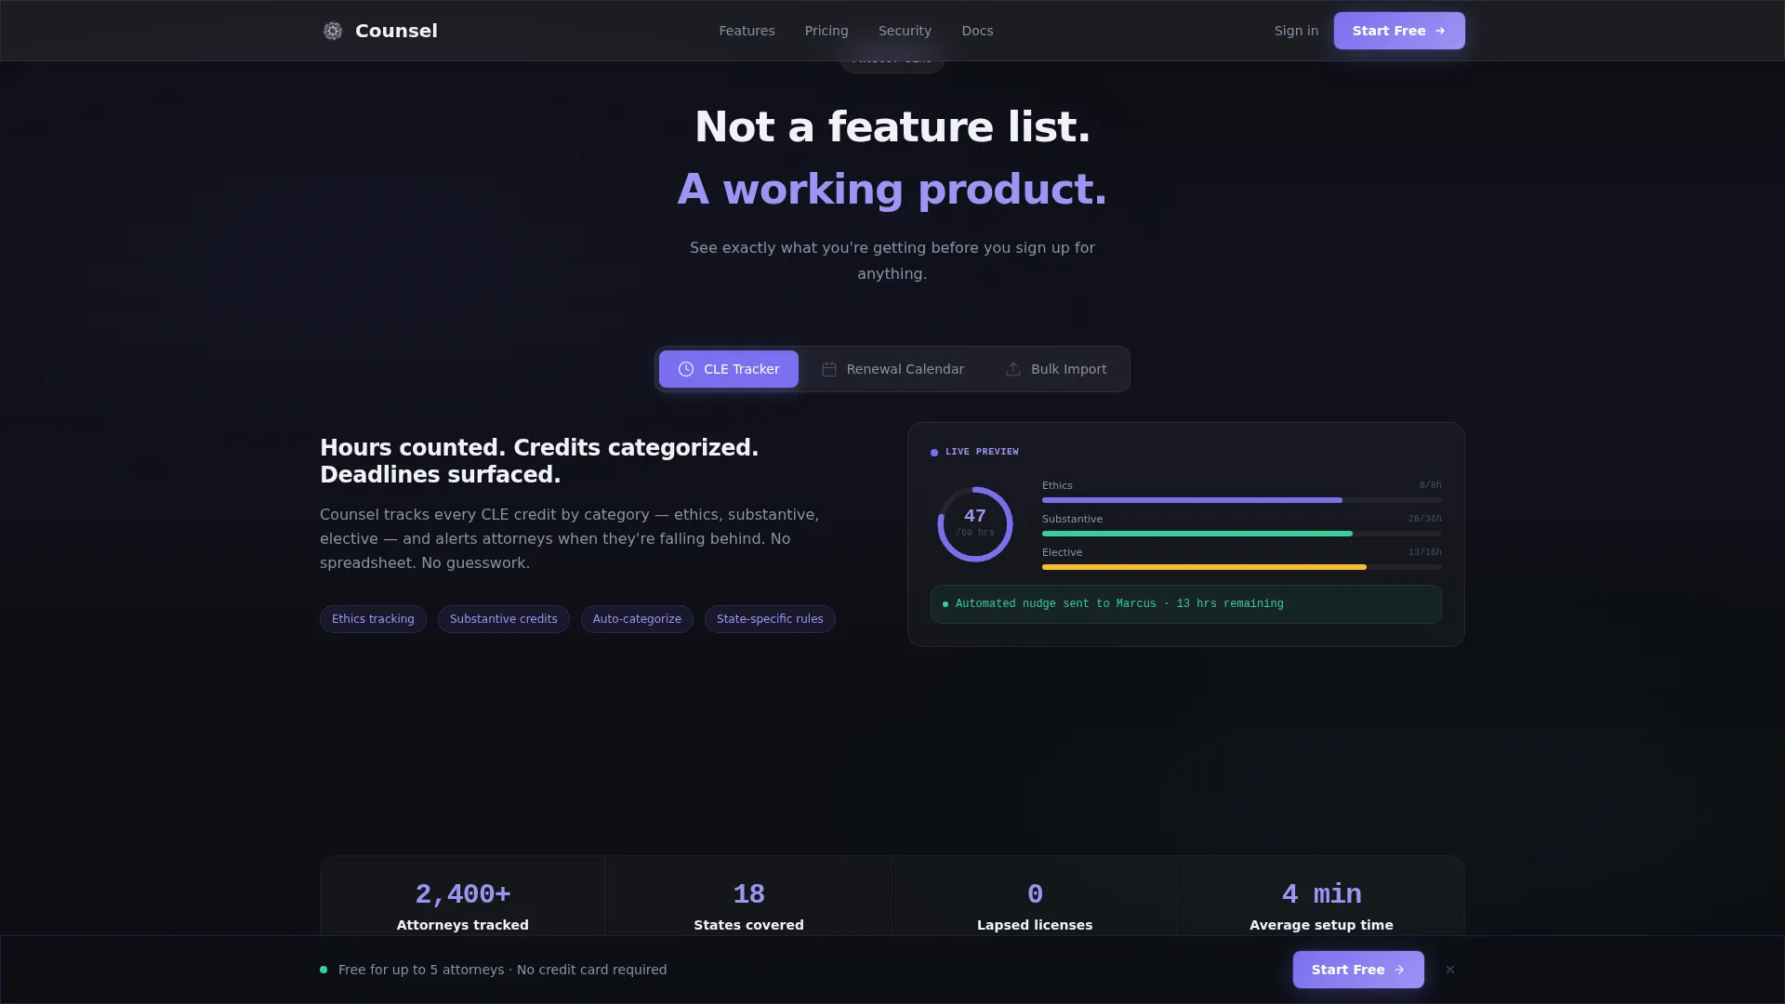The width and height of the screenshot is (1785, 1004).
Task: Click the LIVE PREVIEW label
Action: click(982, 452)
